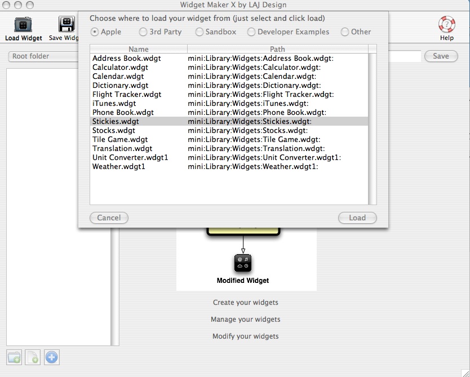
Task: Select iTunes.wdgt in list
Action: point(229,103)
